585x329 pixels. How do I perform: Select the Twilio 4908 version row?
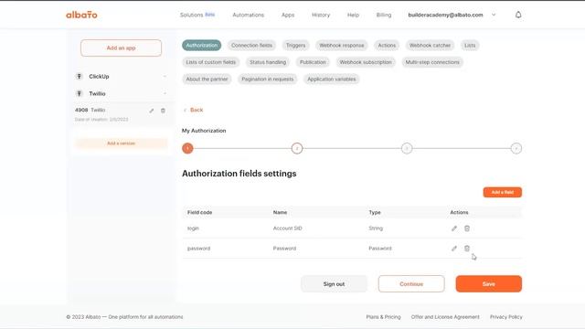pyautogui.click(x=121, y=114)
